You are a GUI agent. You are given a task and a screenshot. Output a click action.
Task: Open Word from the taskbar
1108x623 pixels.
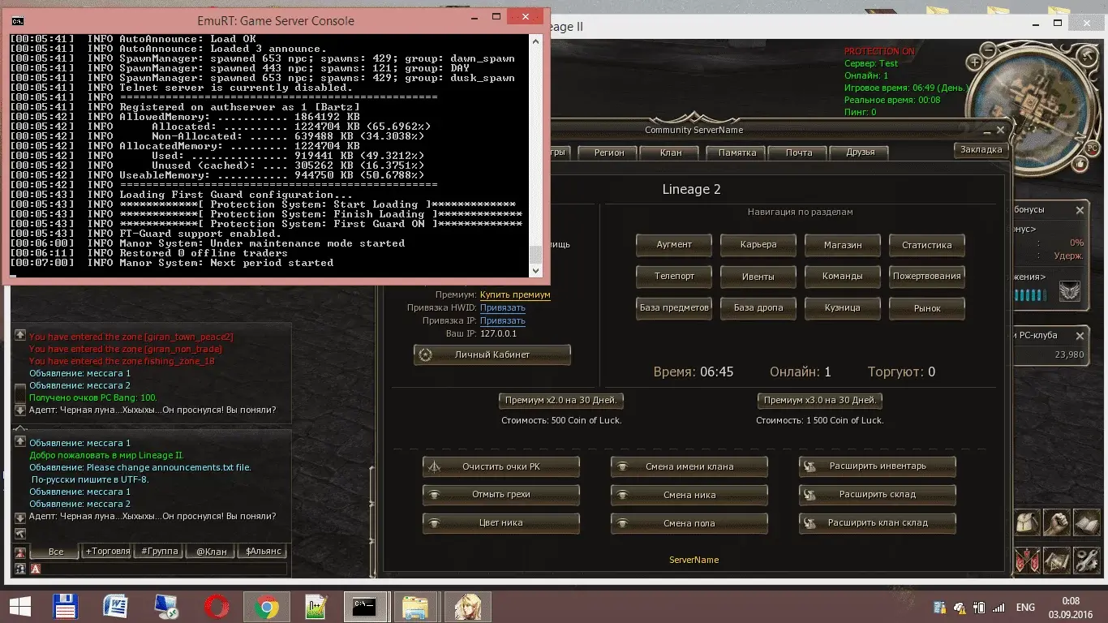pos(116,607)
